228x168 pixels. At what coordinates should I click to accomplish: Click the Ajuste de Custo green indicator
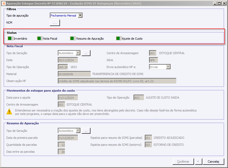(118, 38)
